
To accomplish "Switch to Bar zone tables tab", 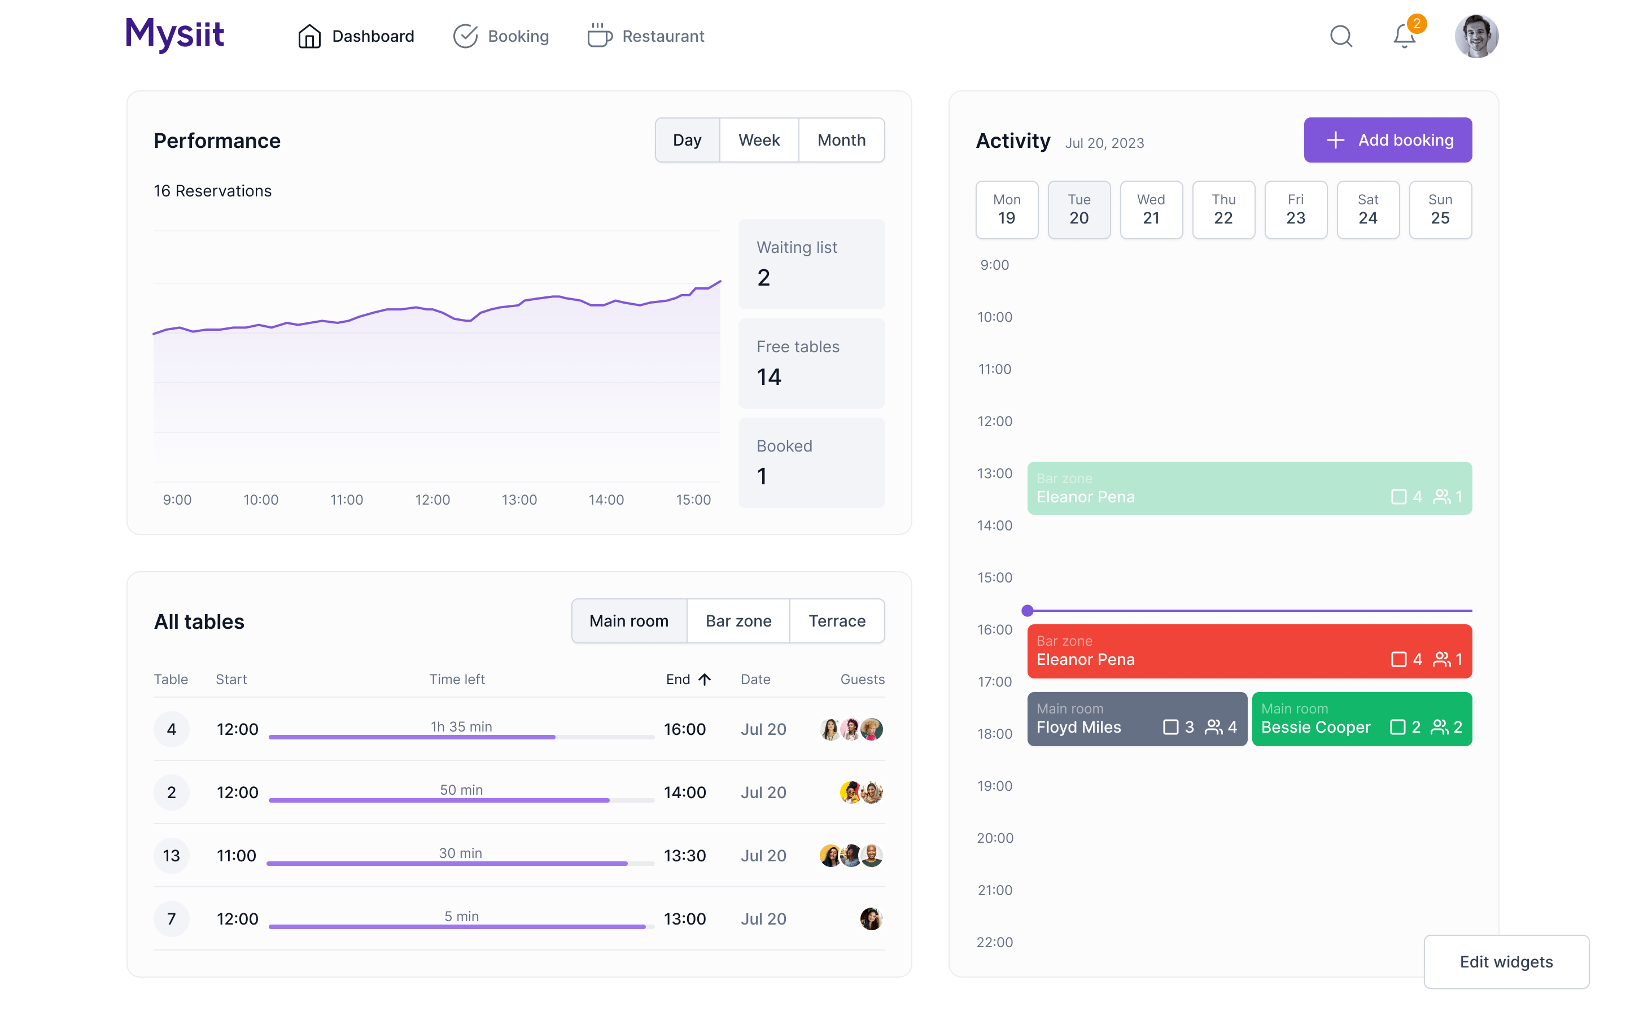I will point(738,621).
